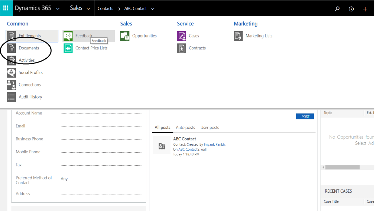Click the Cases icon under Service

pos(181,36)
